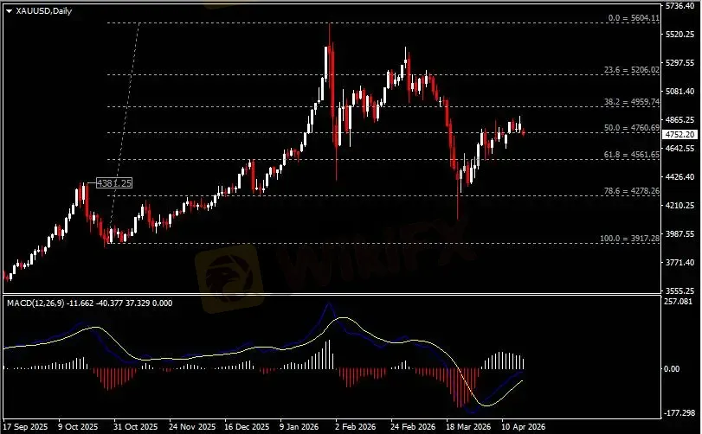Click the 4642.55 price axis value

680,149
